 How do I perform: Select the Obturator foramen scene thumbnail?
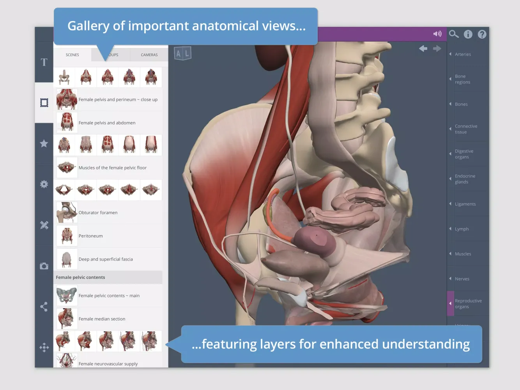pyautogui.click(x=67, y=213)
